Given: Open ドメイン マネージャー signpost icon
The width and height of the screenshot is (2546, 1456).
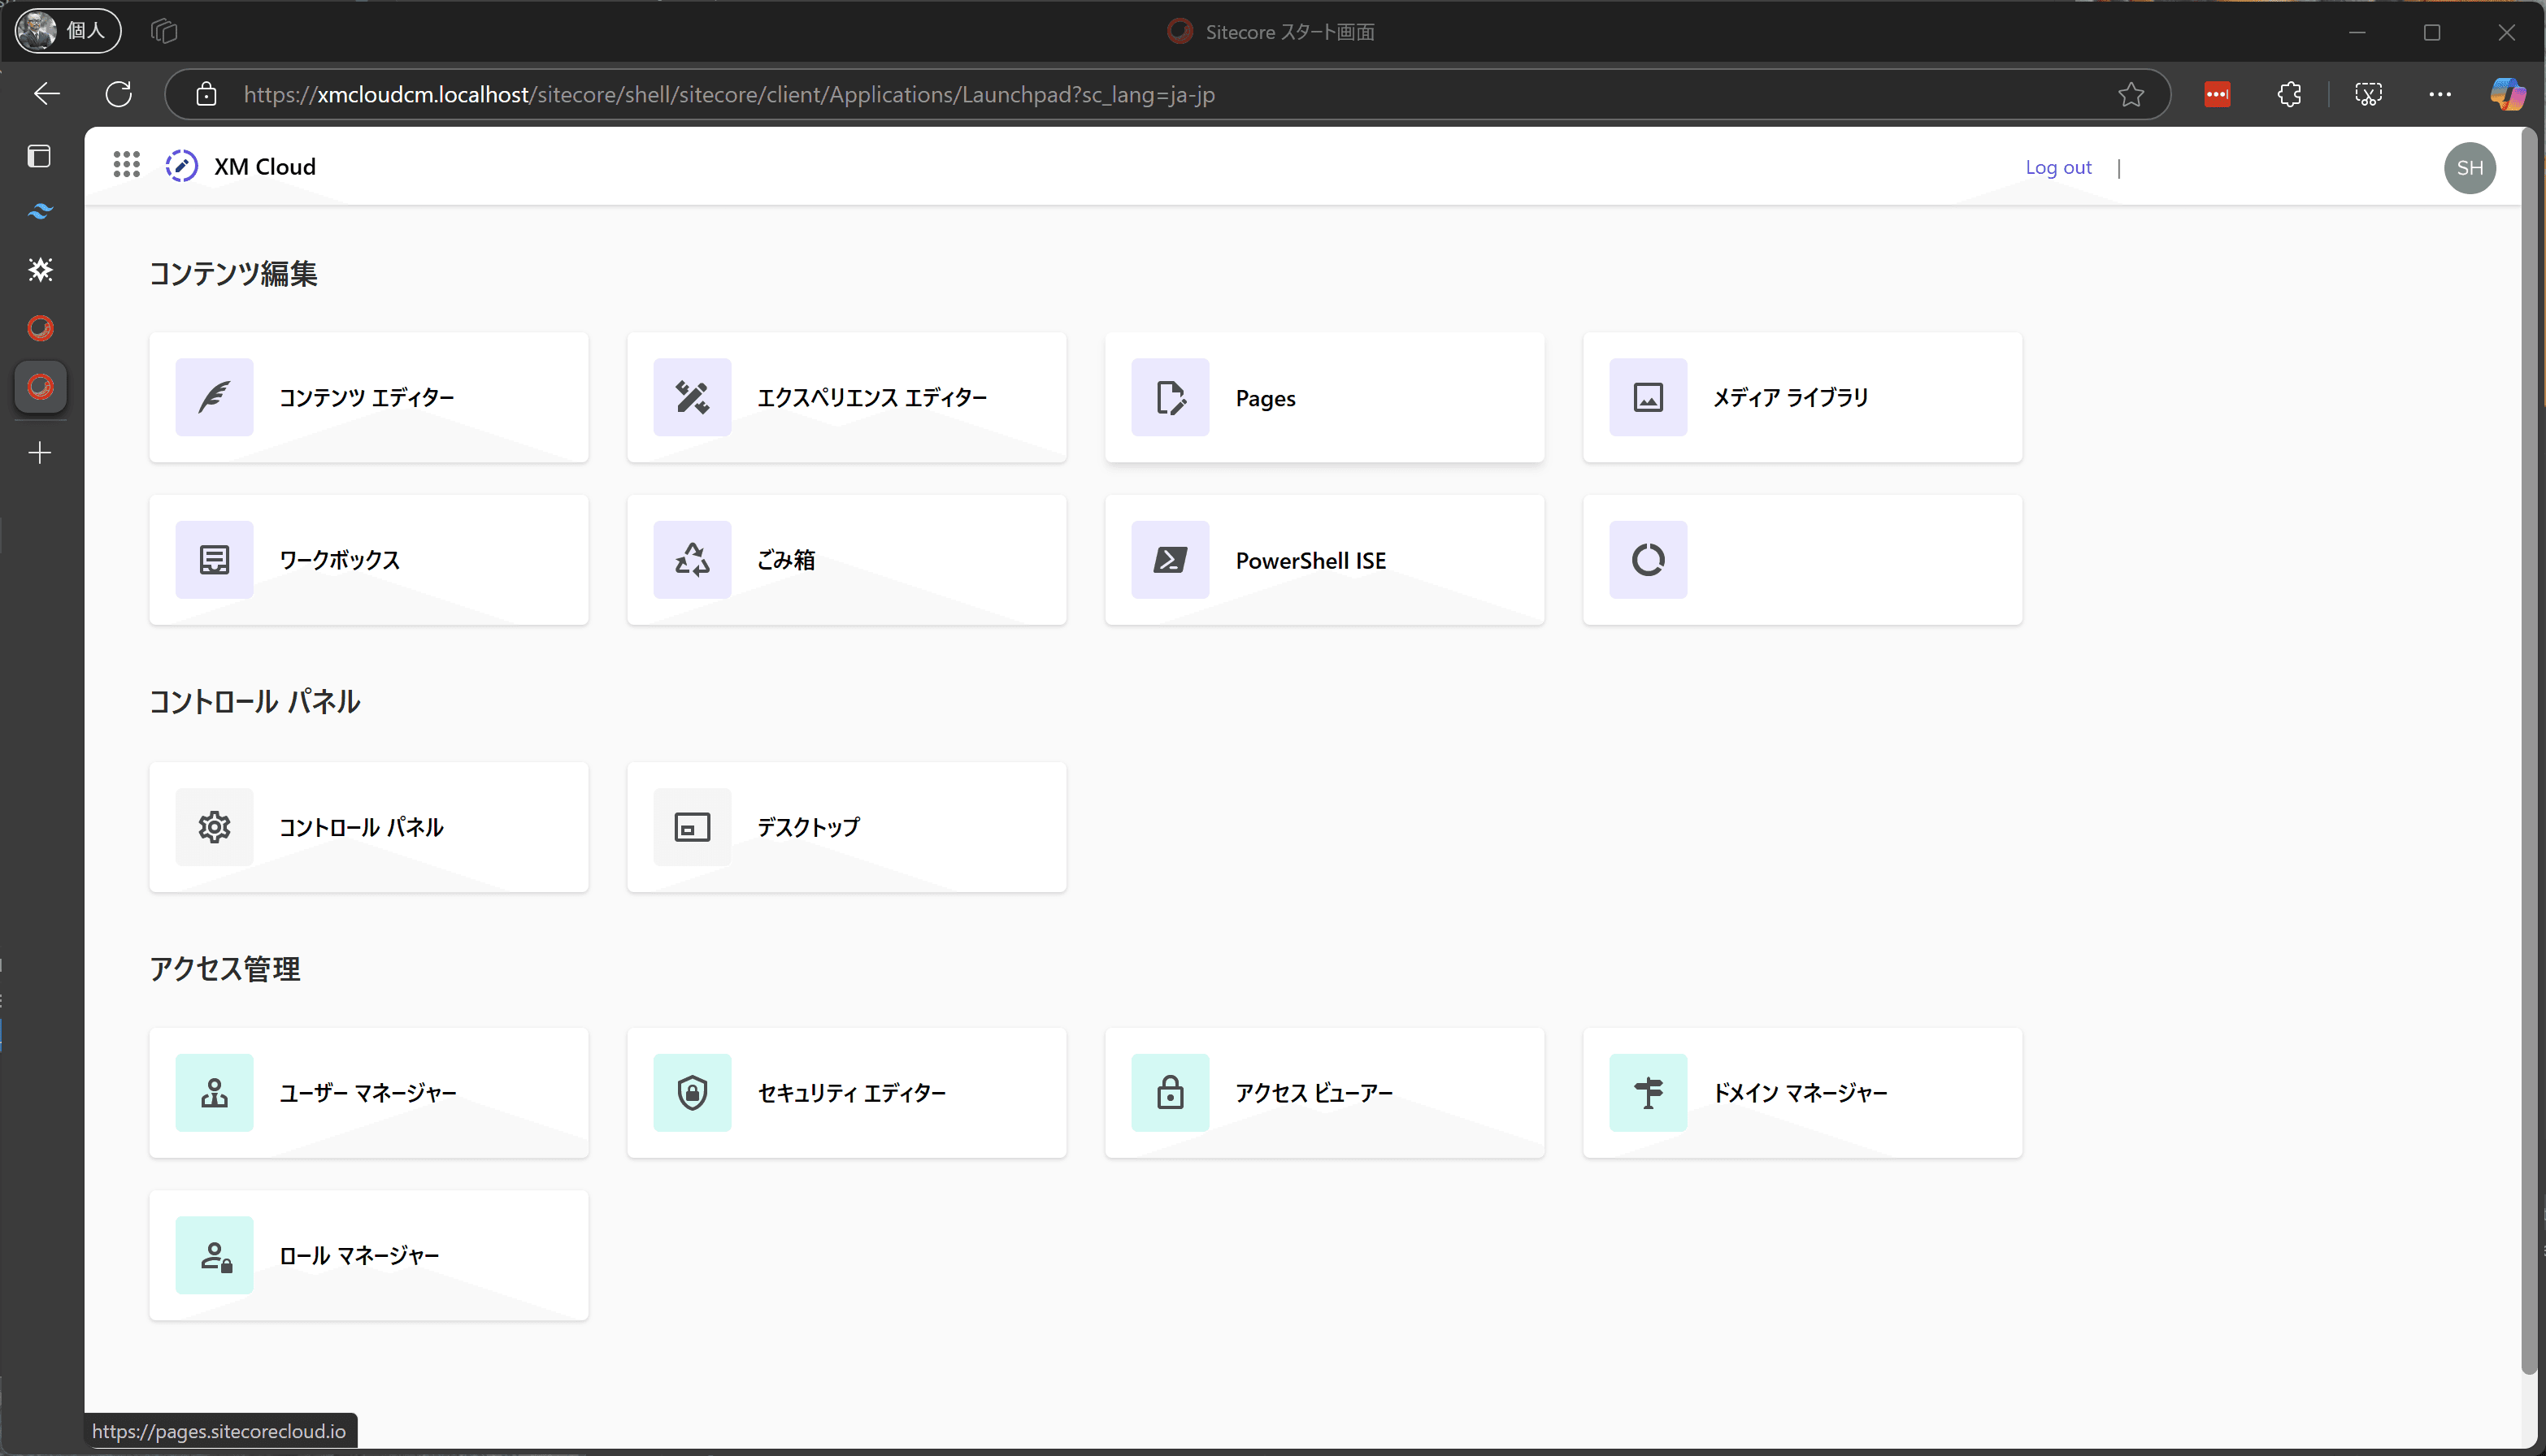Looking at the screenshot, I should 1648,1093.
